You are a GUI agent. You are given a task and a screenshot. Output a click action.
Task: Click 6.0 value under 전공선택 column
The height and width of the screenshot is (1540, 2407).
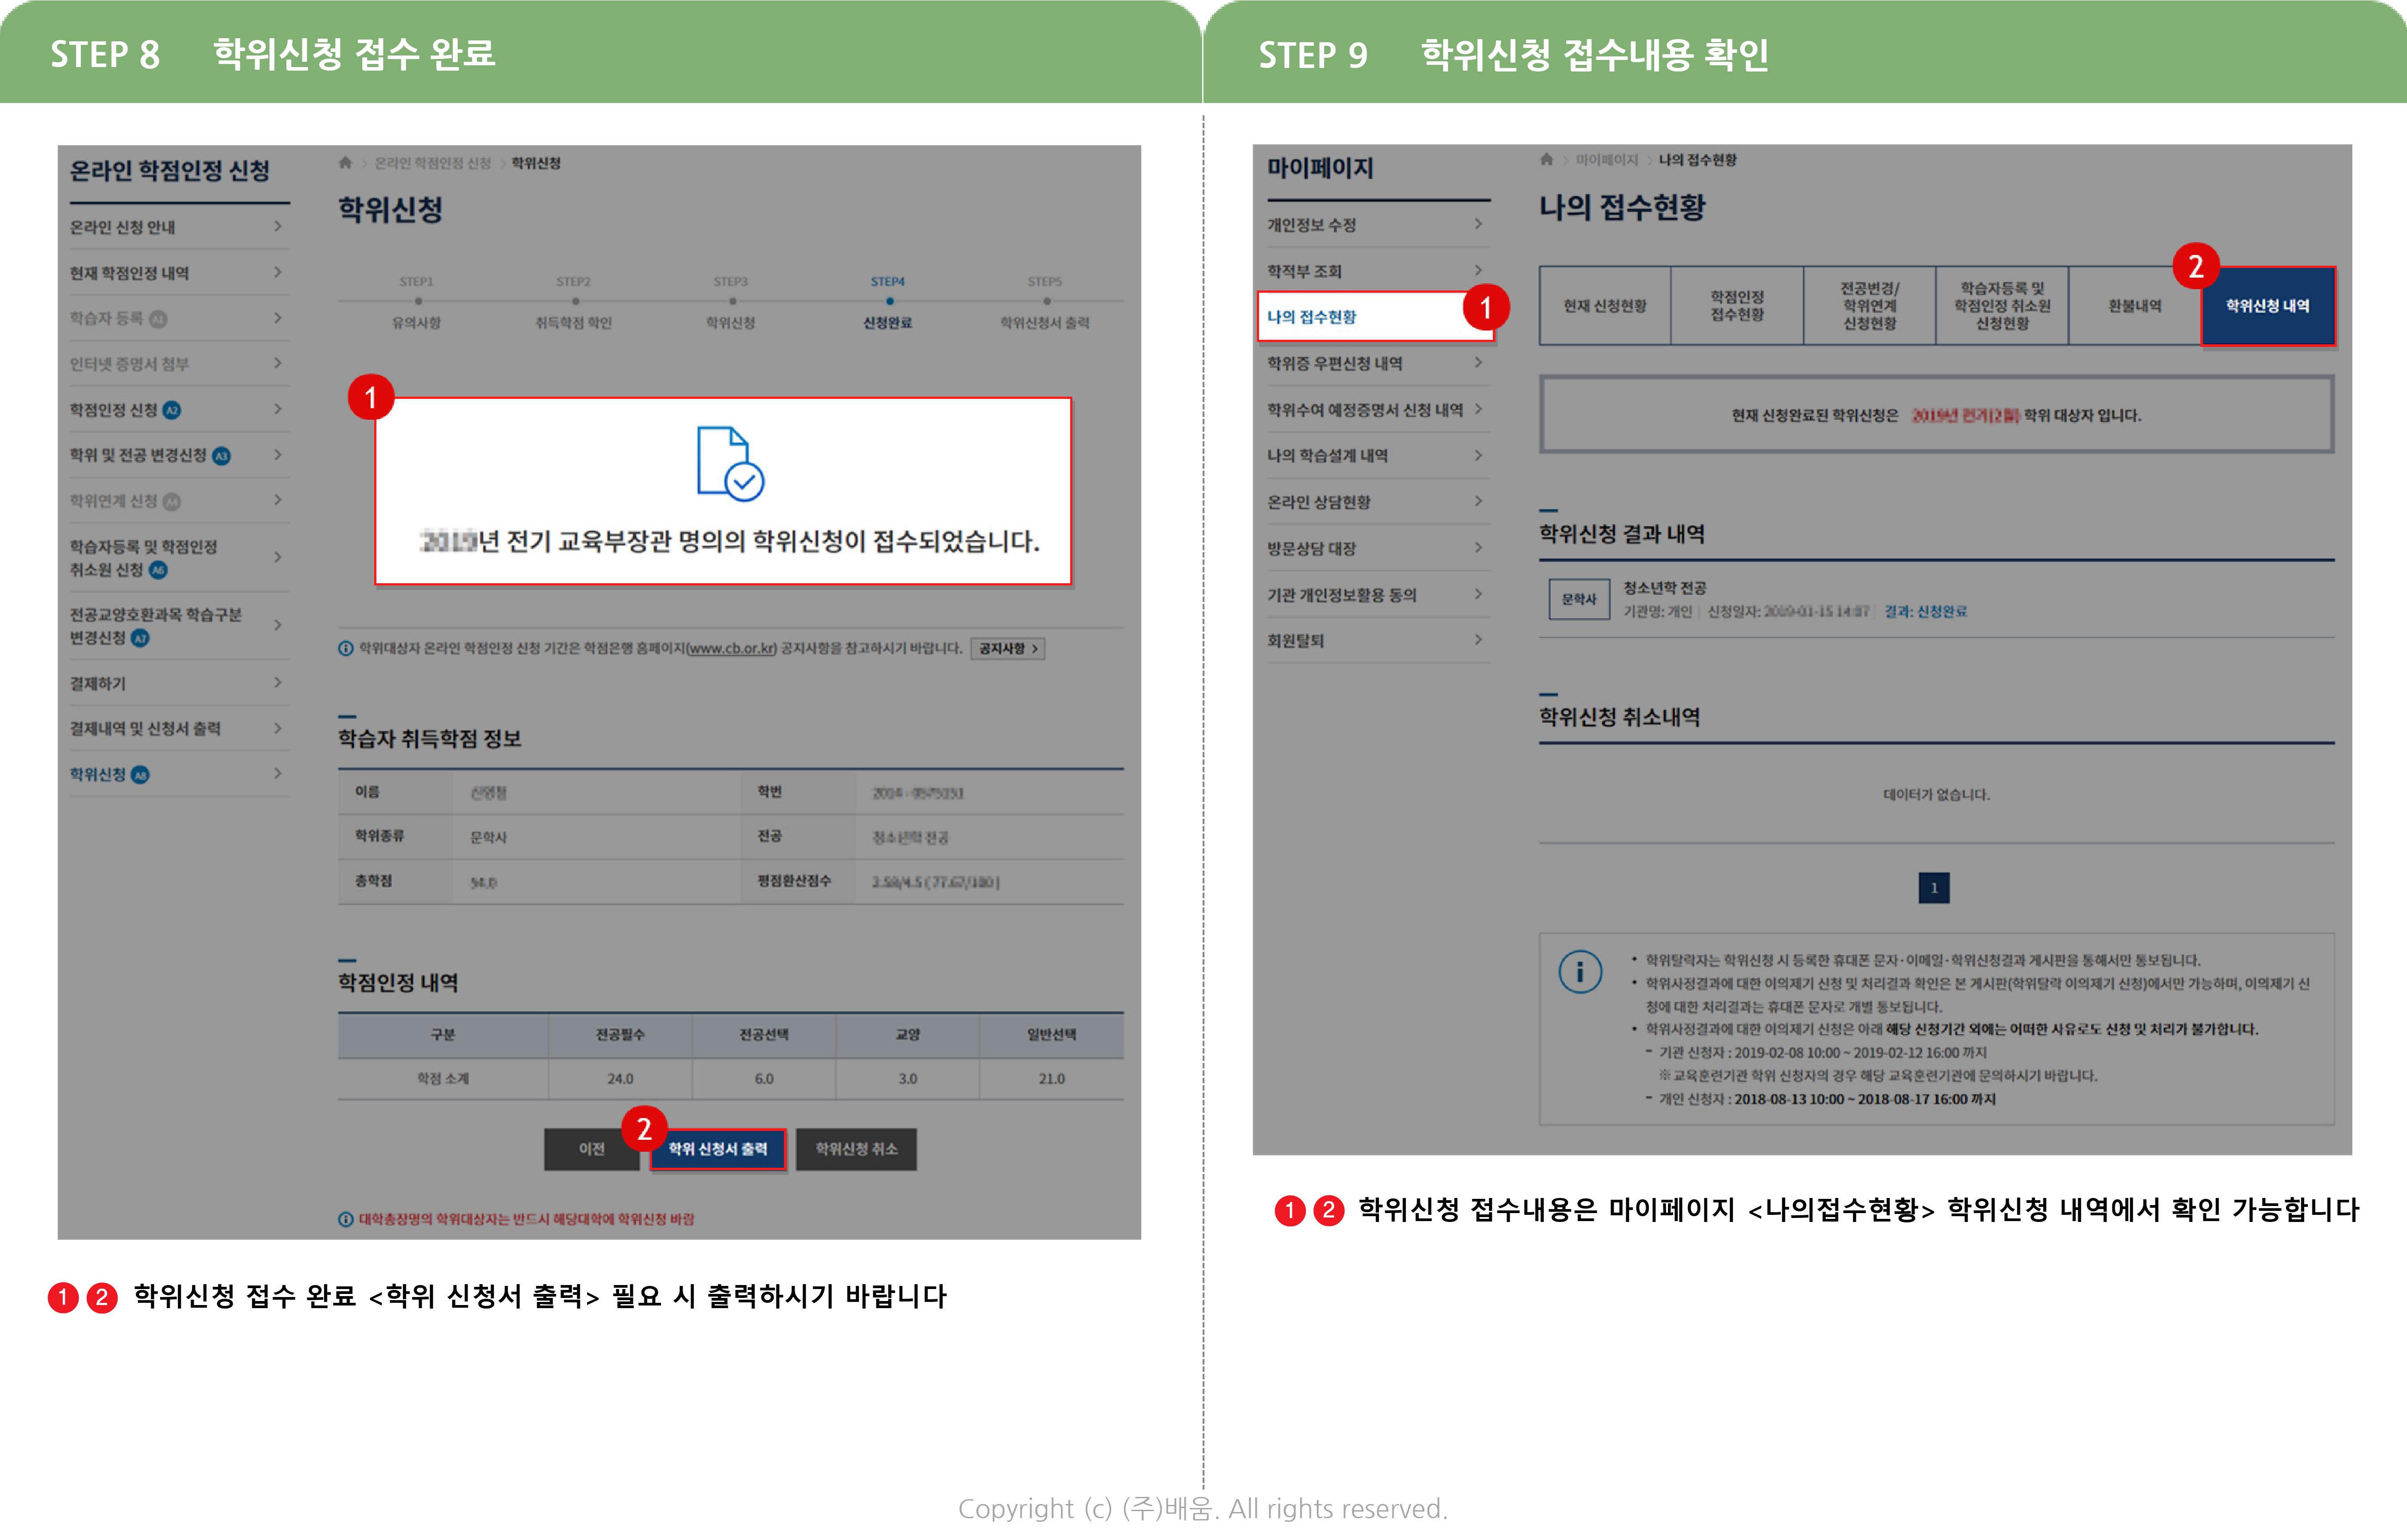click(x=764, y=1079)
